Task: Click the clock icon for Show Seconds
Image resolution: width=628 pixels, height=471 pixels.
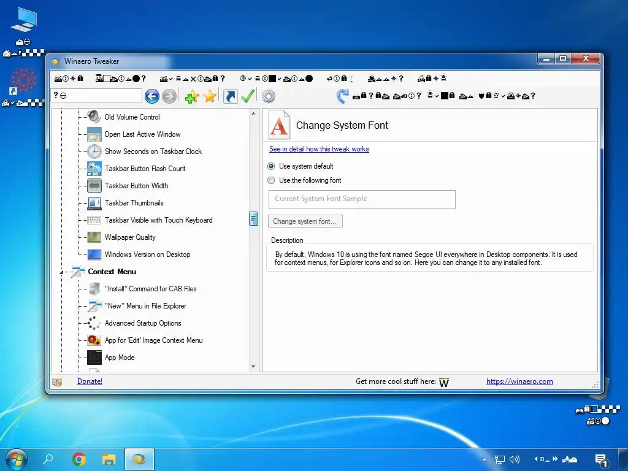Action: coord(94,151)
